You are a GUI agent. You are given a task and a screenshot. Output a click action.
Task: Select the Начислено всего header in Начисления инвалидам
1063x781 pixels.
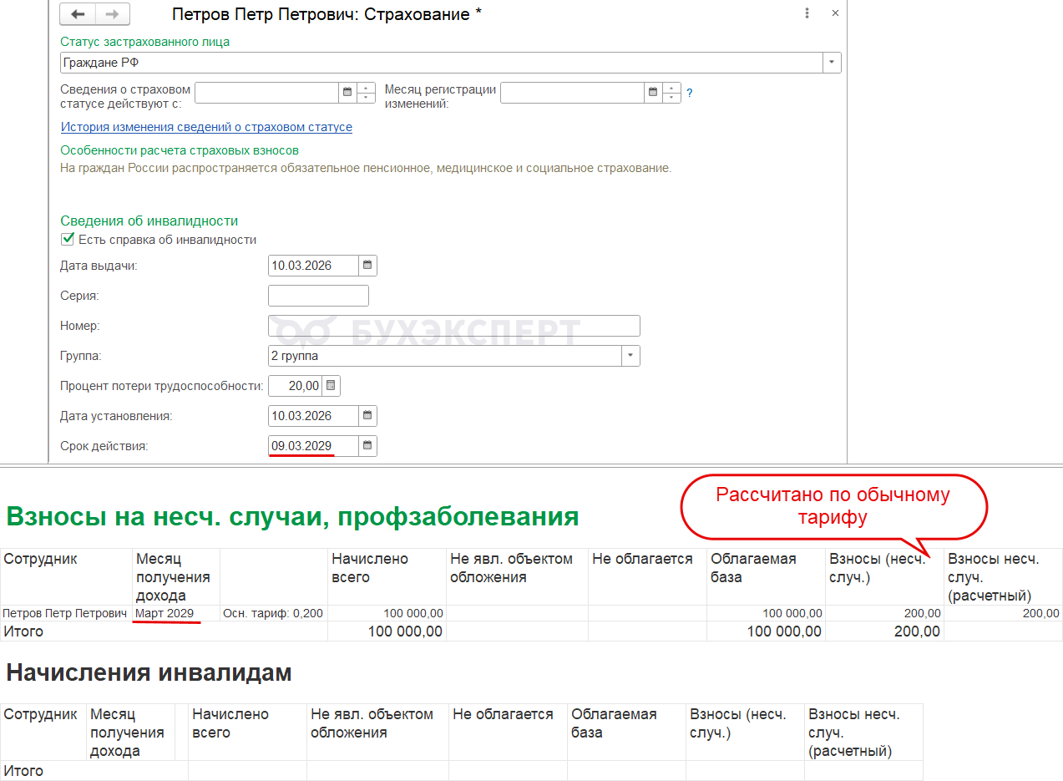click(247, 733)
